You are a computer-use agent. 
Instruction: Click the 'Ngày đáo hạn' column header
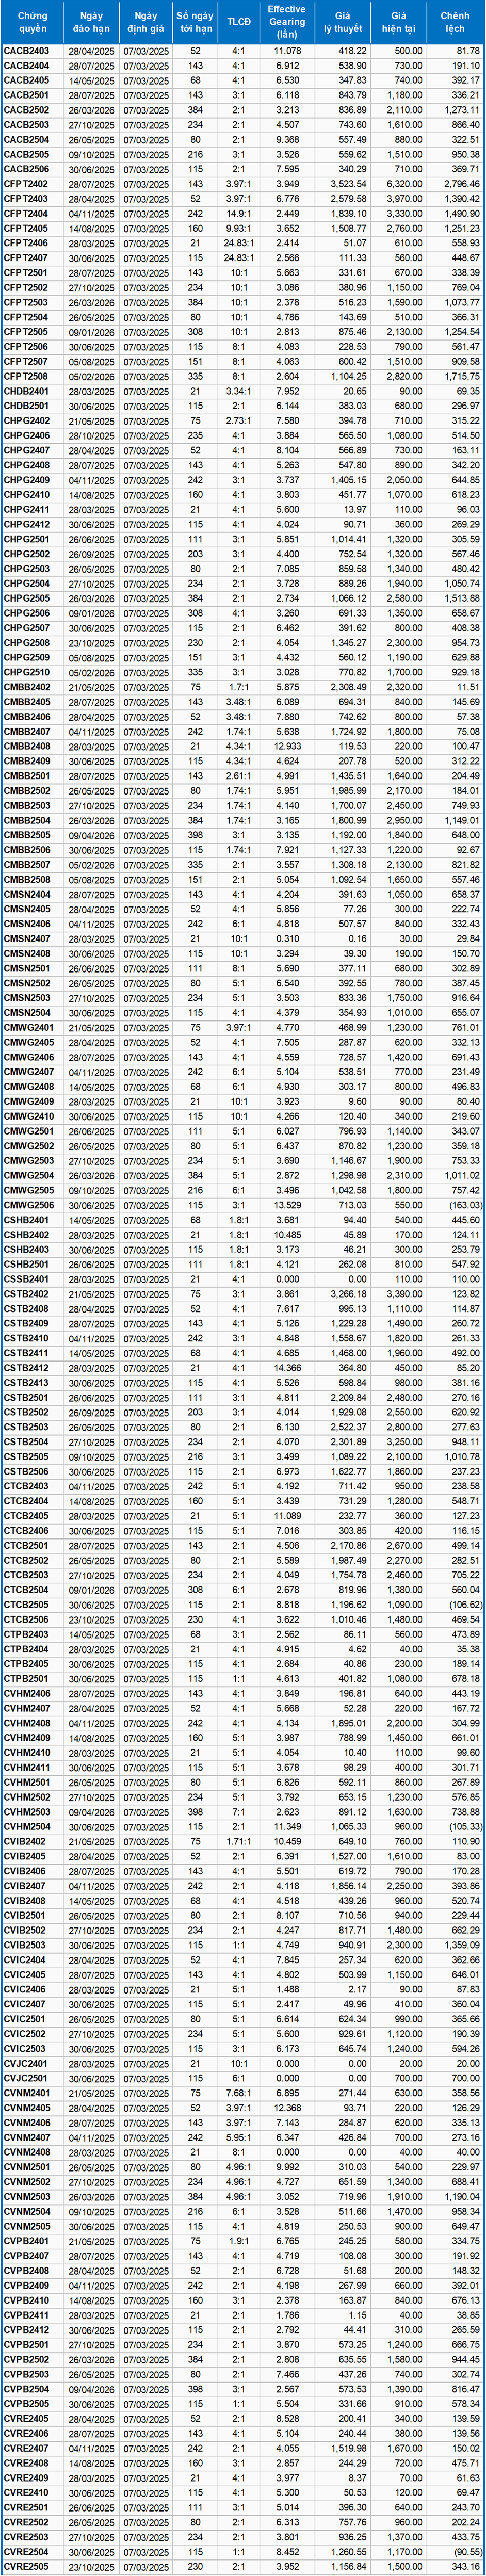click(x=92, y=23)
